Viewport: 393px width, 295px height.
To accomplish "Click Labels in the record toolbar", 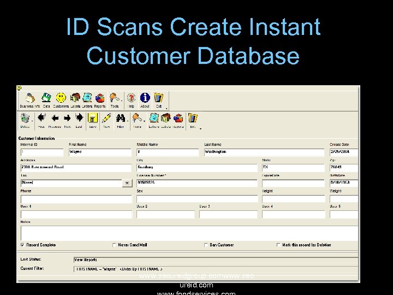I will [166, 121].
